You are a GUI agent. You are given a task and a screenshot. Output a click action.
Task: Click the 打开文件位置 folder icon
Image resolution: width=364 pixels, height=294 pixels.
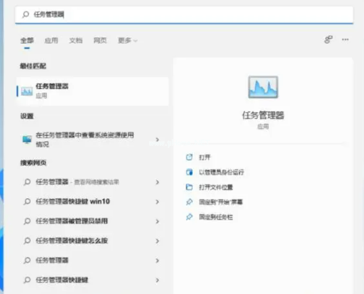click(x=189, y=187)
